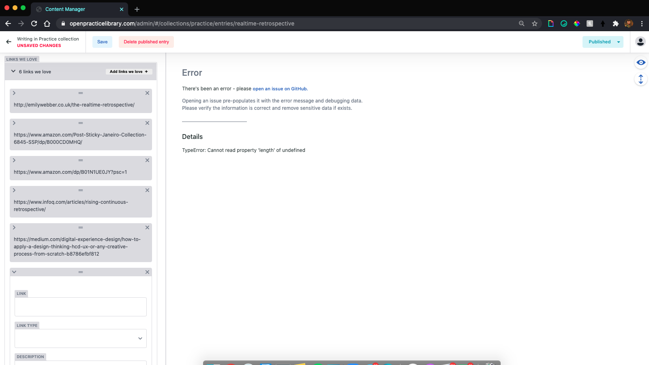Click the black arrow extension icon

click(603, 23)
